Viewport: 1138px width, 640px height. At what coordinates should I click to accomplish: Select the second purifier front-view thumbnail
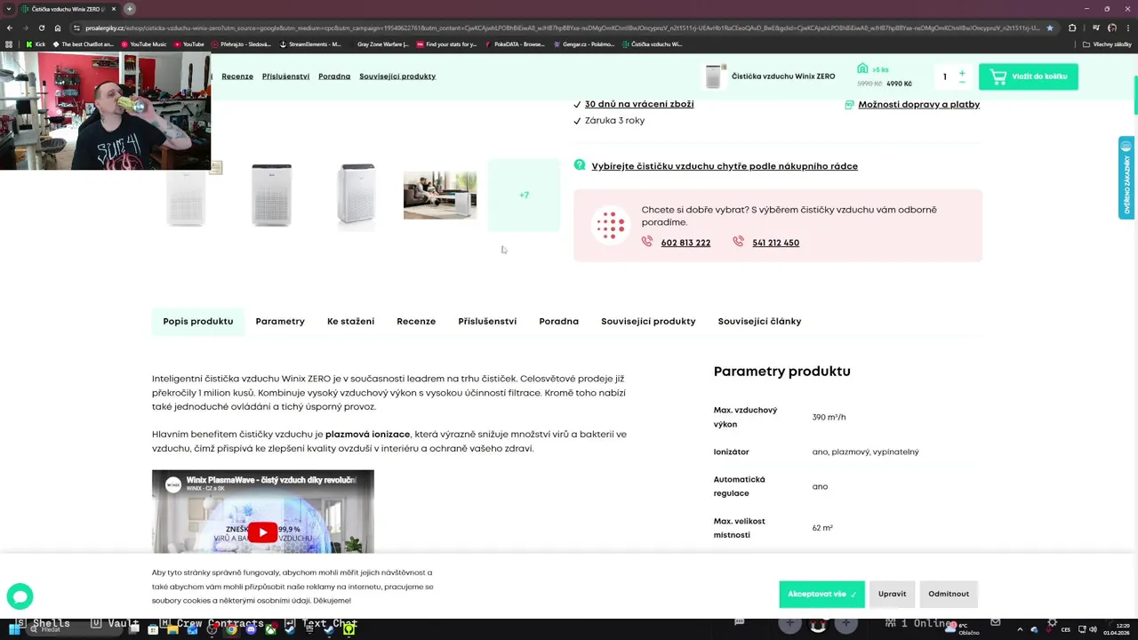click(x=271, y=195)
